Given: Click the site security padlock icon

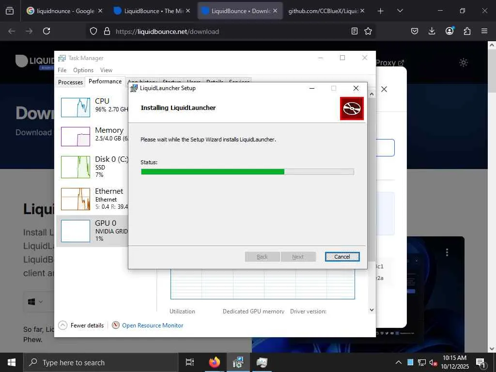Looking at the screenshot, I should pos(107,31).
